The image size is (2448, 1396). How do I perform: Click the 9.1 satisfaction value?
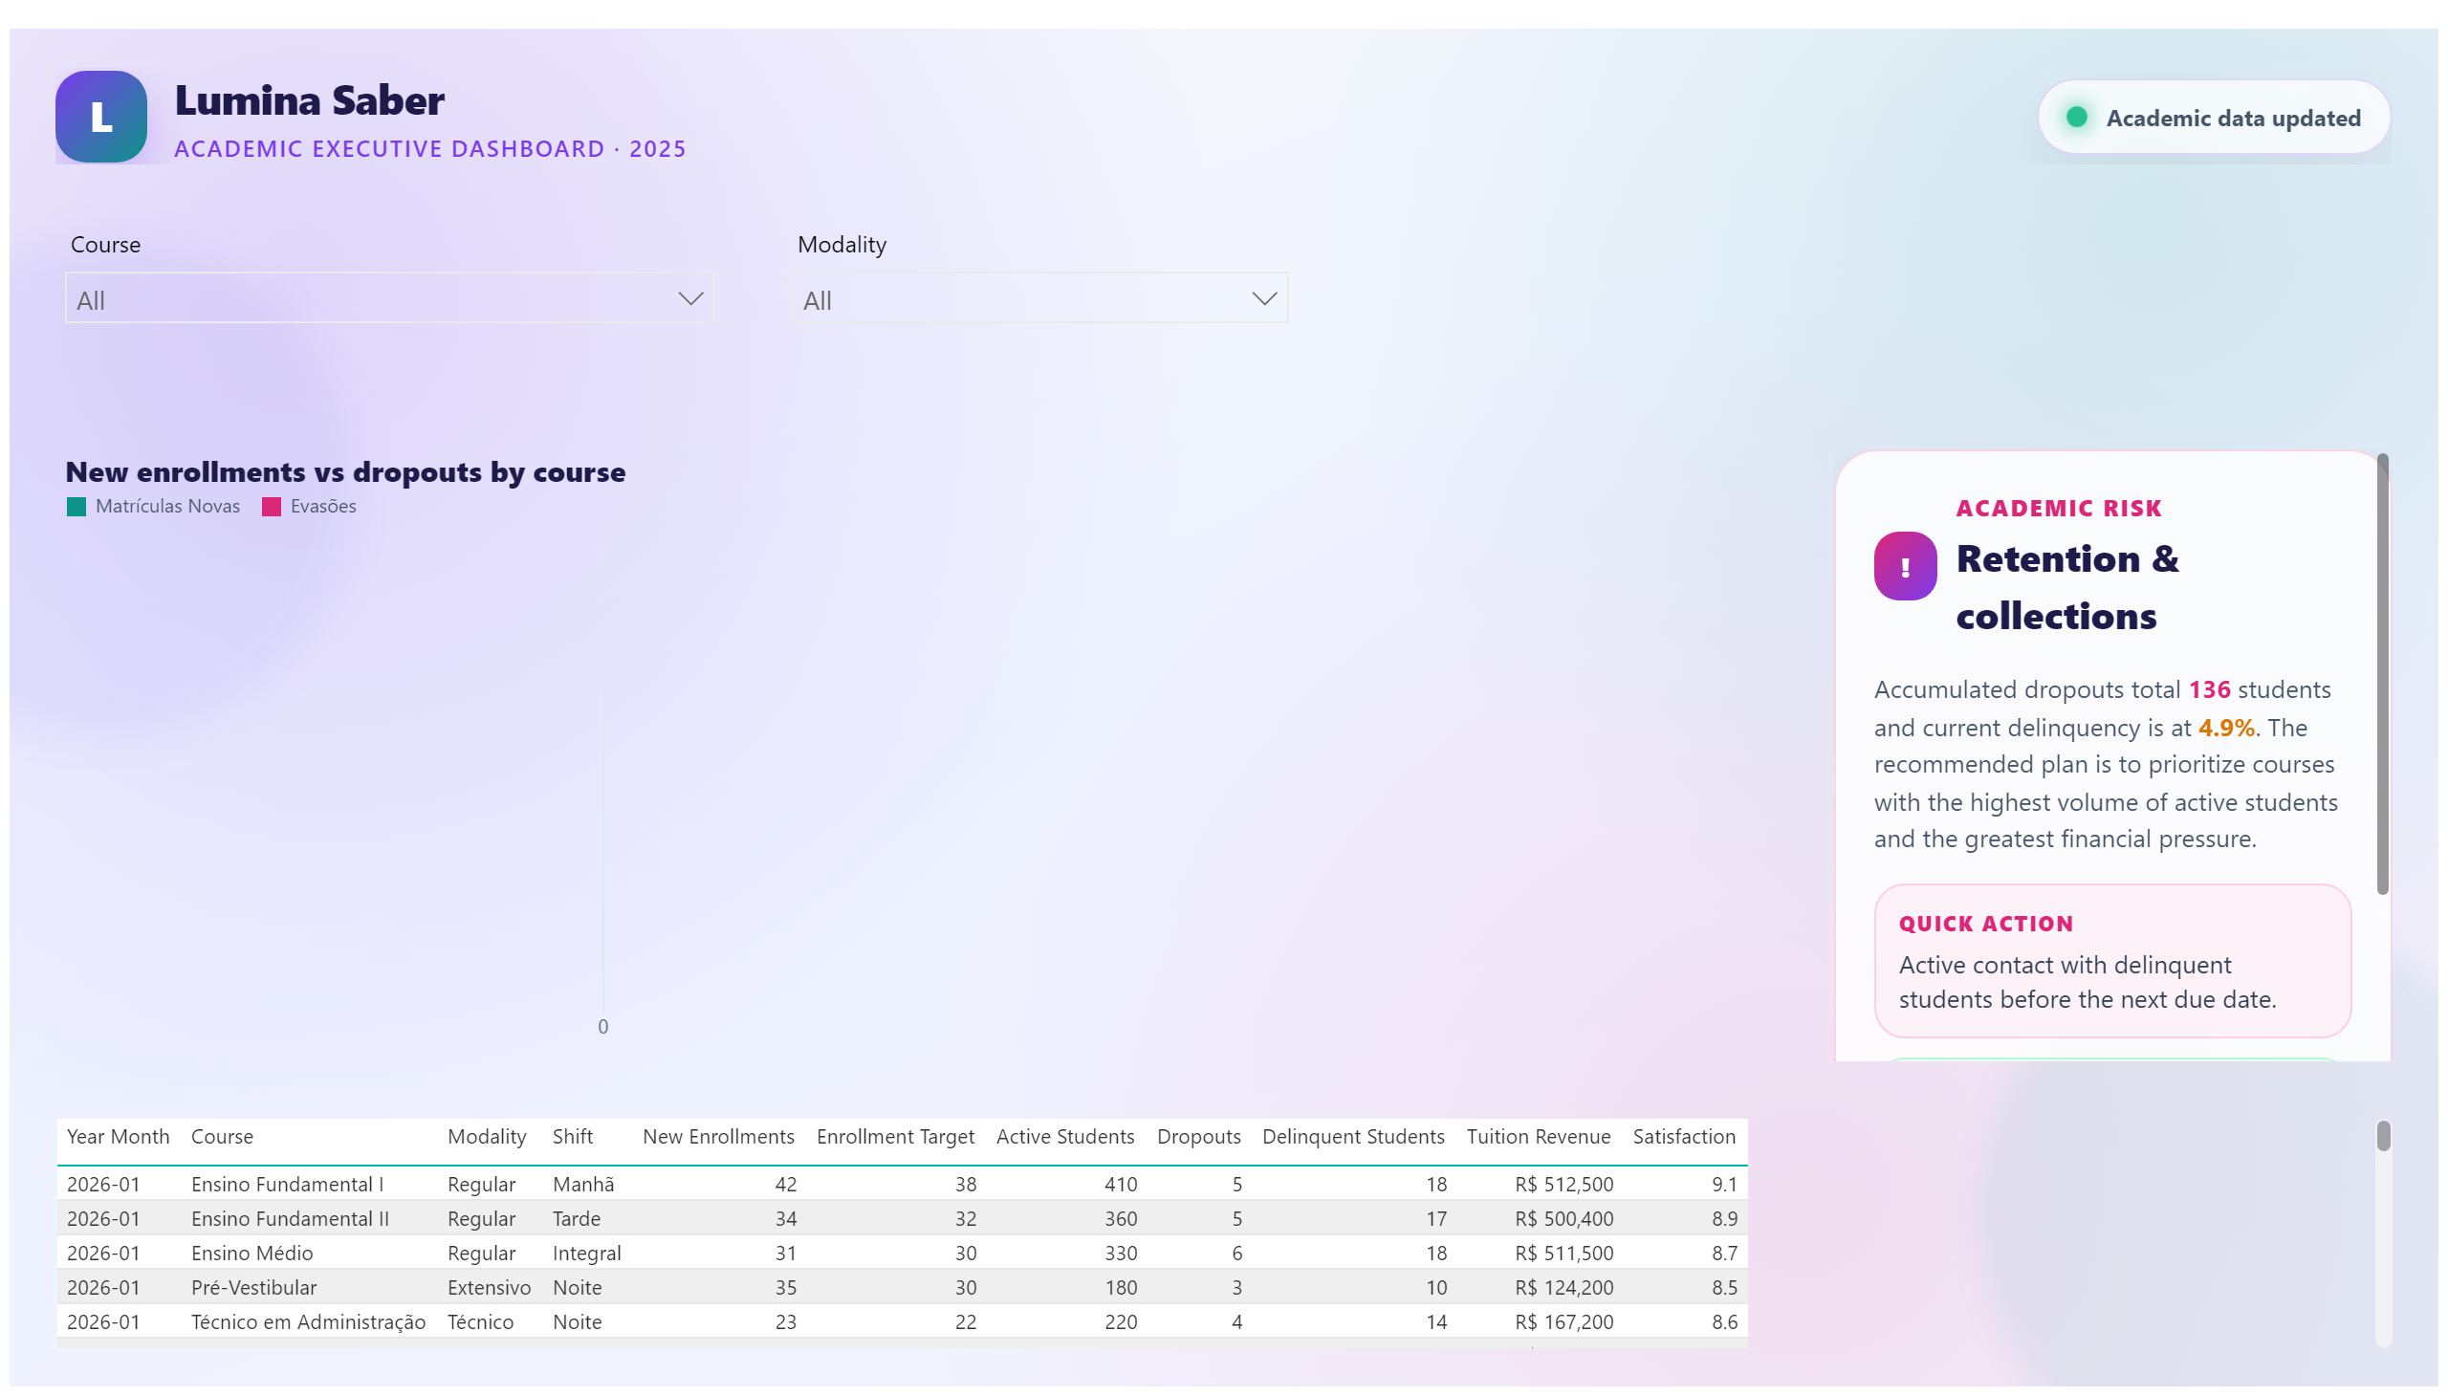click(1724, 1184)
